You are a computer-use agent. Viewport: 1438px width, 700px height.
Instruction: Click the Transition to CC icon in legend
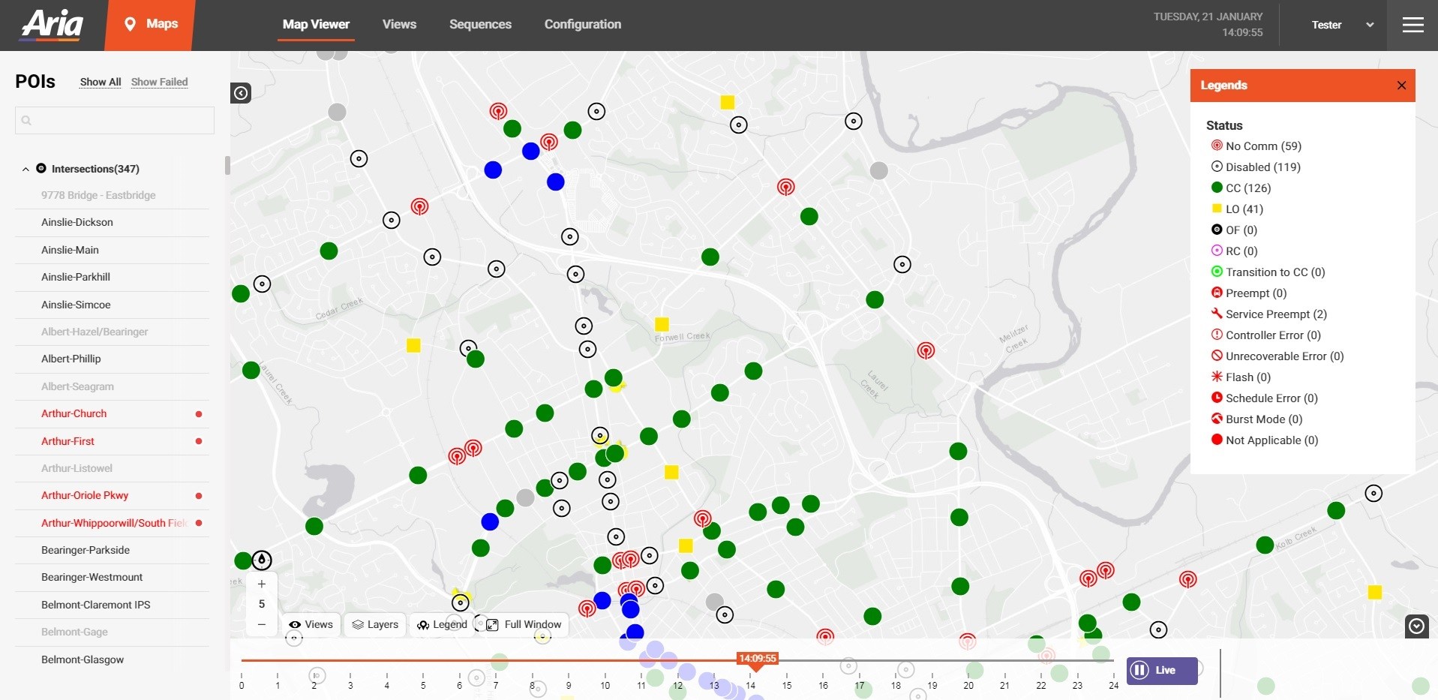coord(1217,272)
